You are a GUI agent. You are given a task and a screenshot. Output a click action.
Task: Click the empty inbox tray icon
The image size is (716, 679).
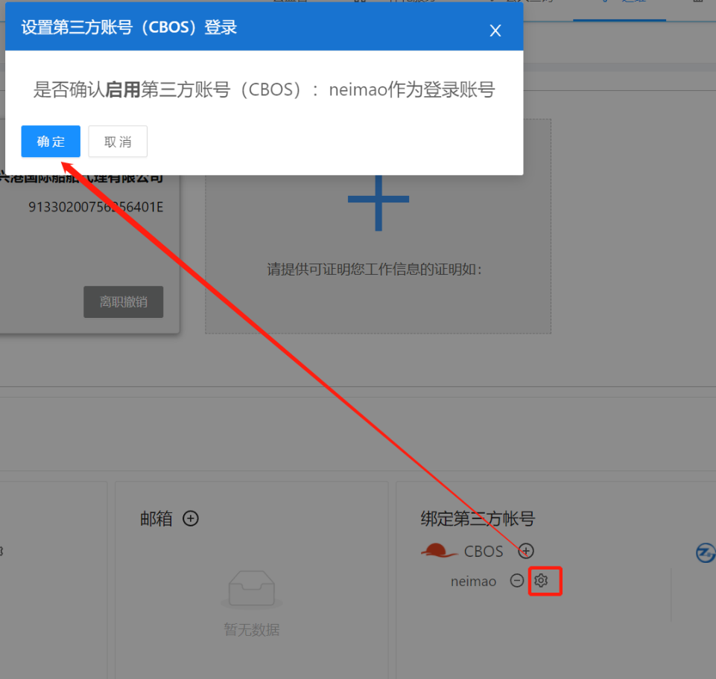tap(252, 589)
